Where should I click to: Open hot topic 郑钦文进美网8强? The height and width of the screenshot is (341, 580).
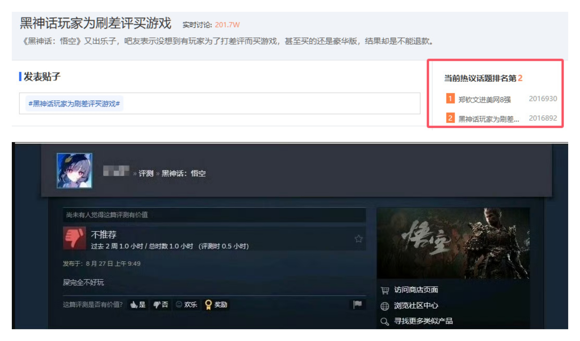[x=484, y=99]
